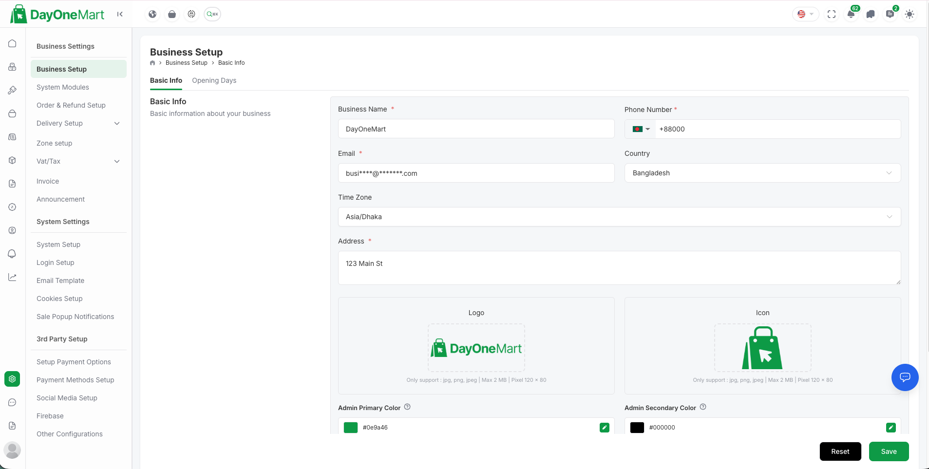Open the floating blue chat support button

point(905,377)
